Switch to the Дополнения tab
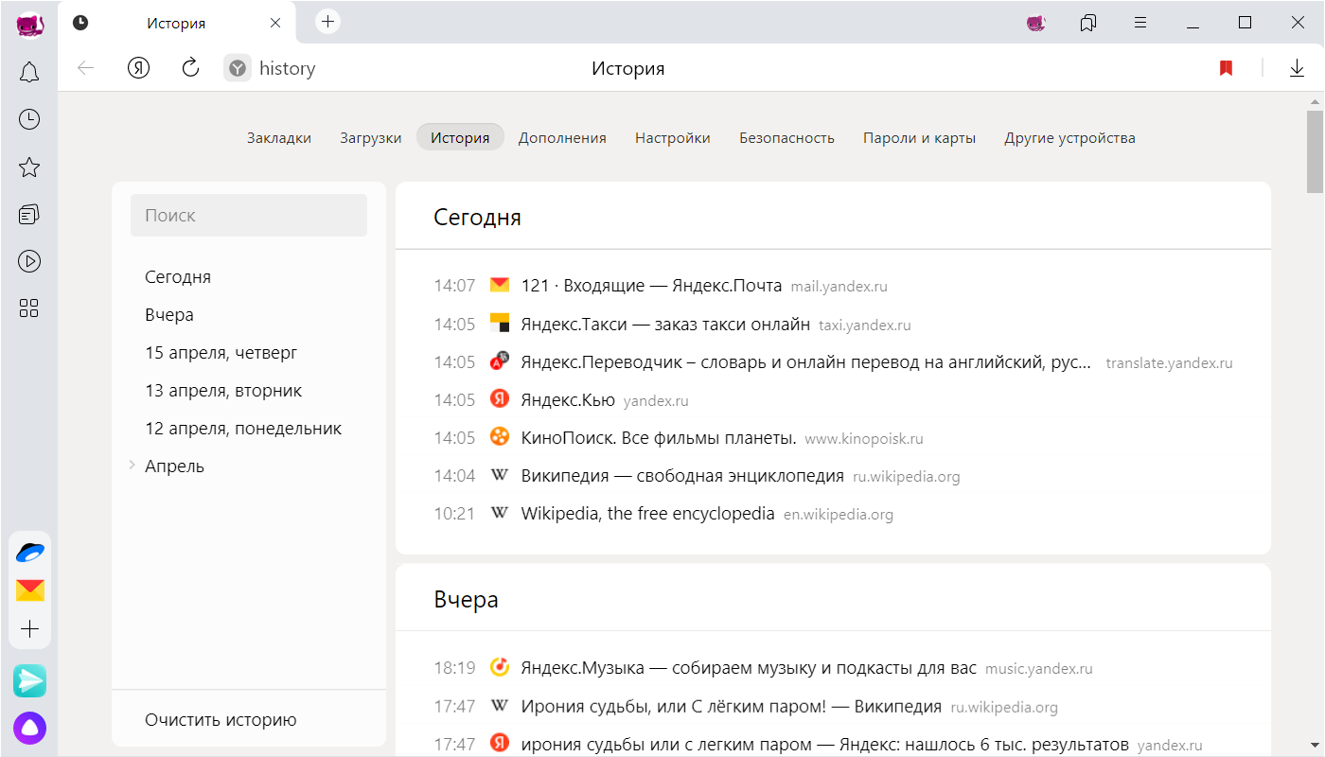This screenshot has width=1325, height=757. [562, 138]
